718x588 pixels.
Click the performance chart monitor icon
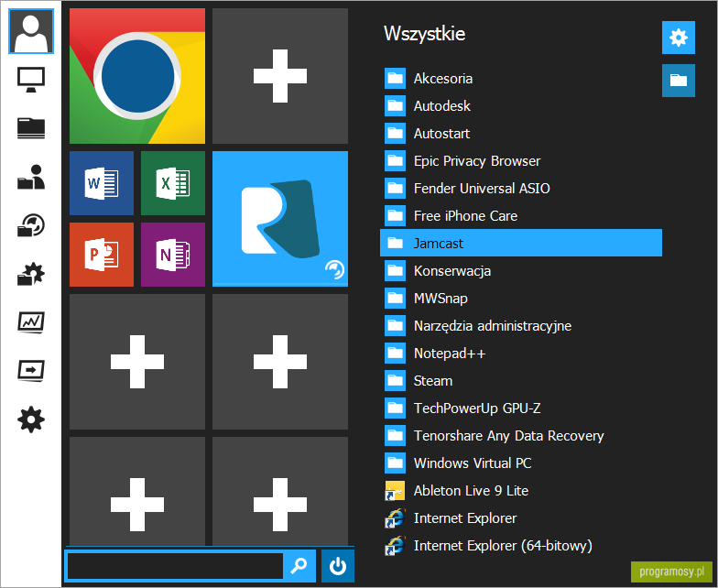click(31, 322)
